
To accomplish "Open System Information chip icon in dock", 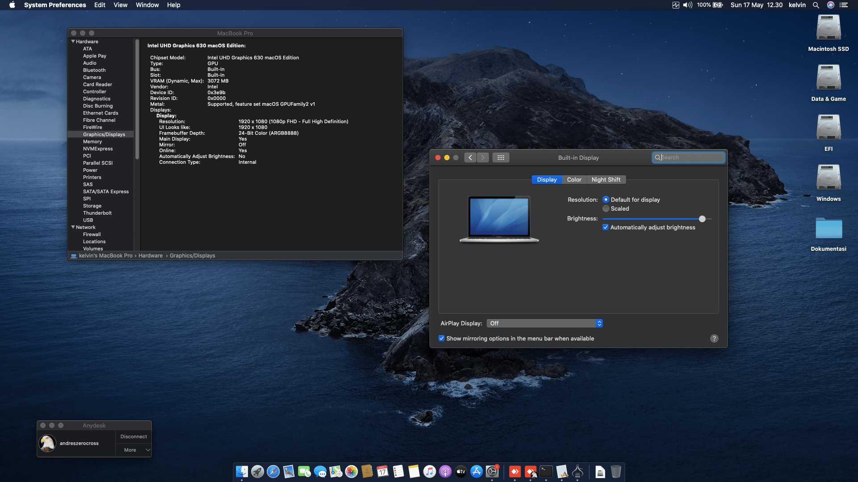I will click(577, 472).
